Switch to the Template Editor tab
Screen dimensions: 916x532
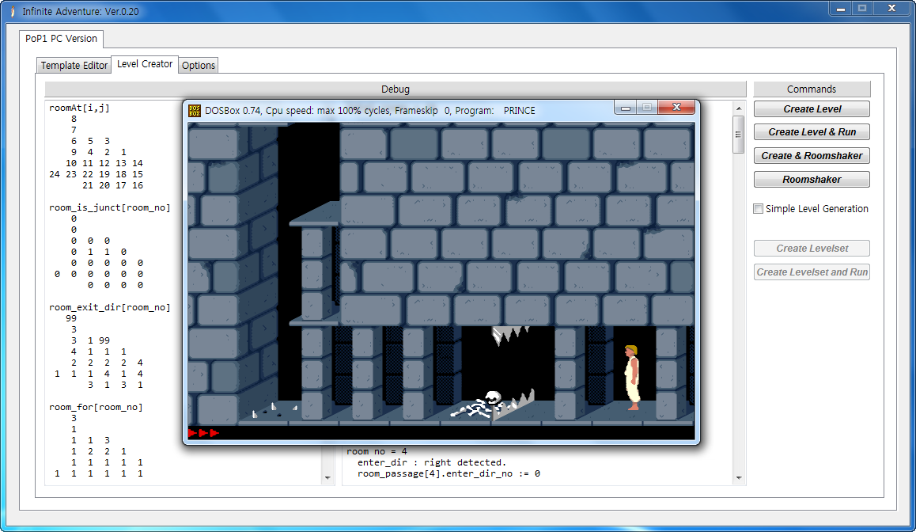(x=74, y=66)
